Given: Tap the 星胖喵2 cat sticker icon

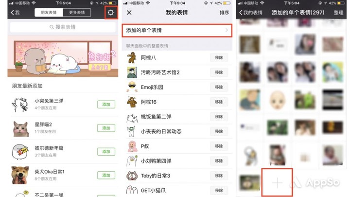Looking at the screenshot, I should [x=21, y=128].
